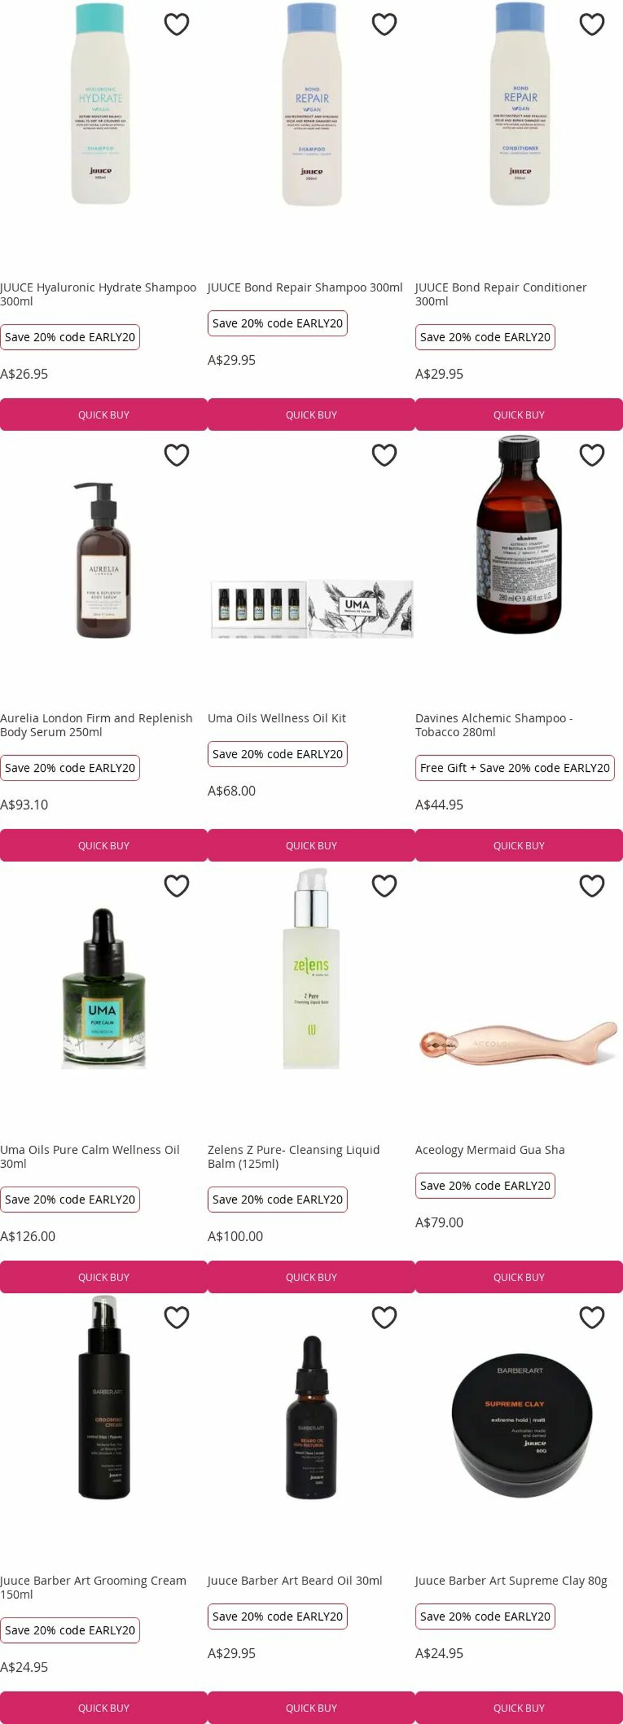Image resolution: width=623 pixels, height=1724 pixels.
Task: Save Aurelia London Body Serum to wishlist
Action: (x=176, y=455)
